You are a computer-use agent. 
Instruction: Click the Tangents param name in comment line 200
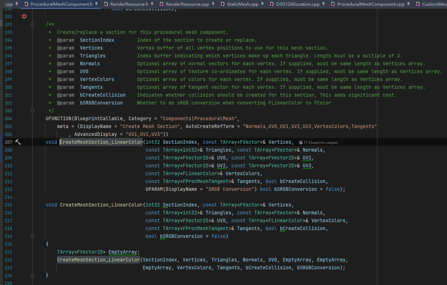pos(91,87)
